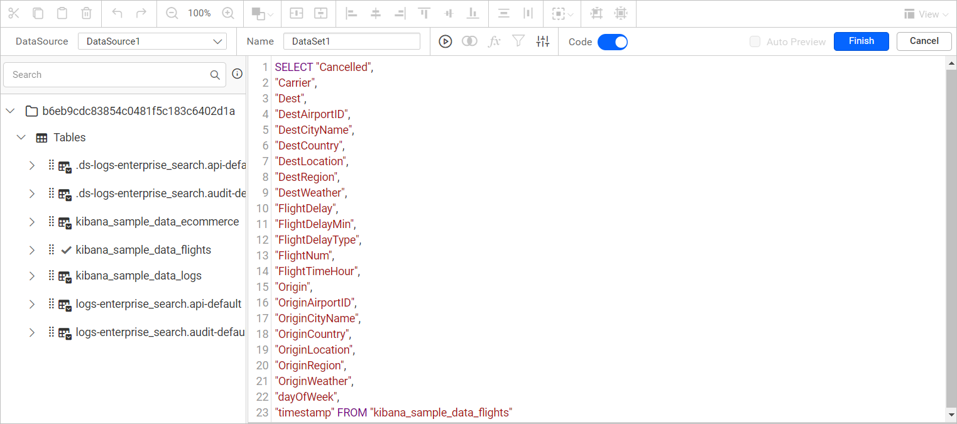Expand the .ds-logs-enterprise_search.api-default table
Viewport: 957px width, 424px height.
point(32,166)
